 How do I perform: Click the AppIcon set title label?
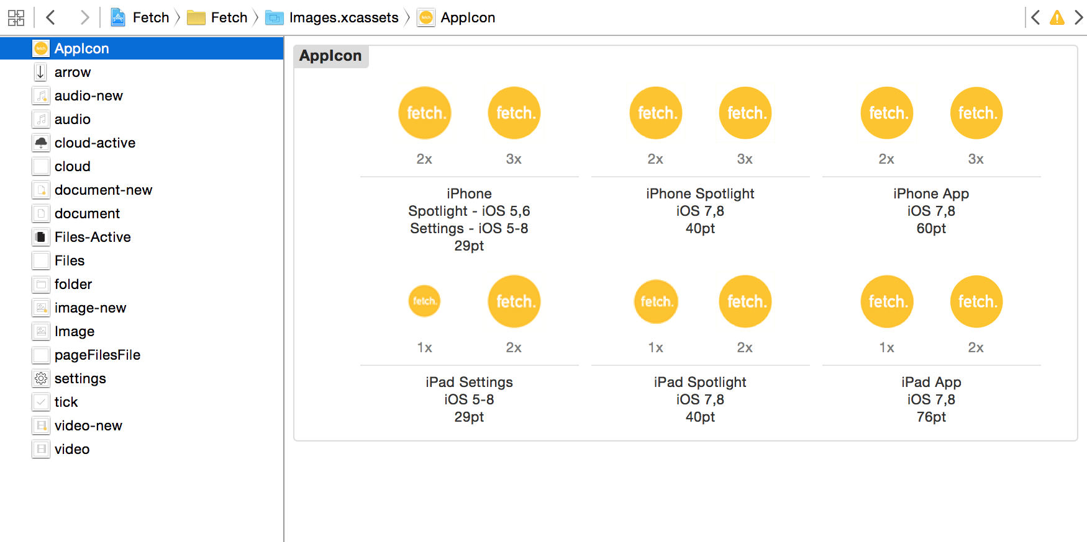pos(330,56)
